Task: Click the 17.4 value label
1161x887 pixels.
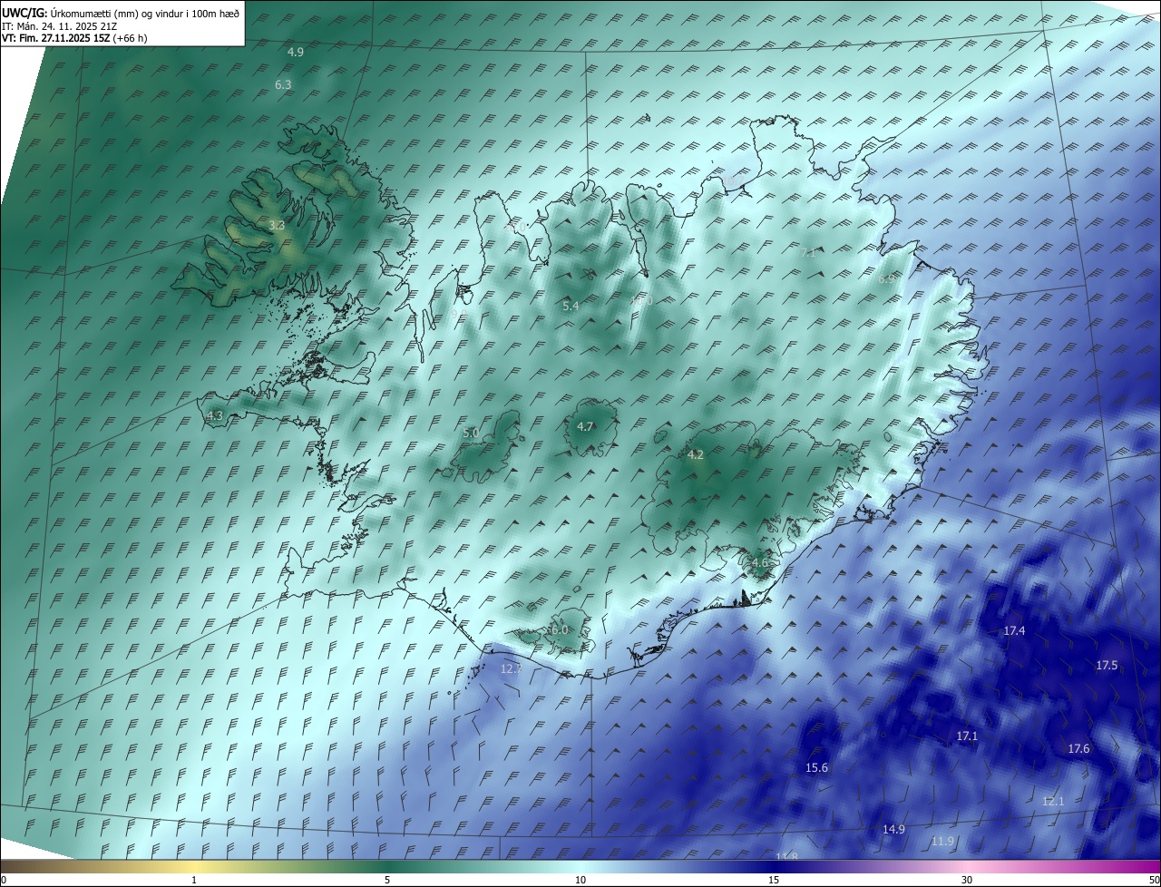Action: click(1014, 631)
